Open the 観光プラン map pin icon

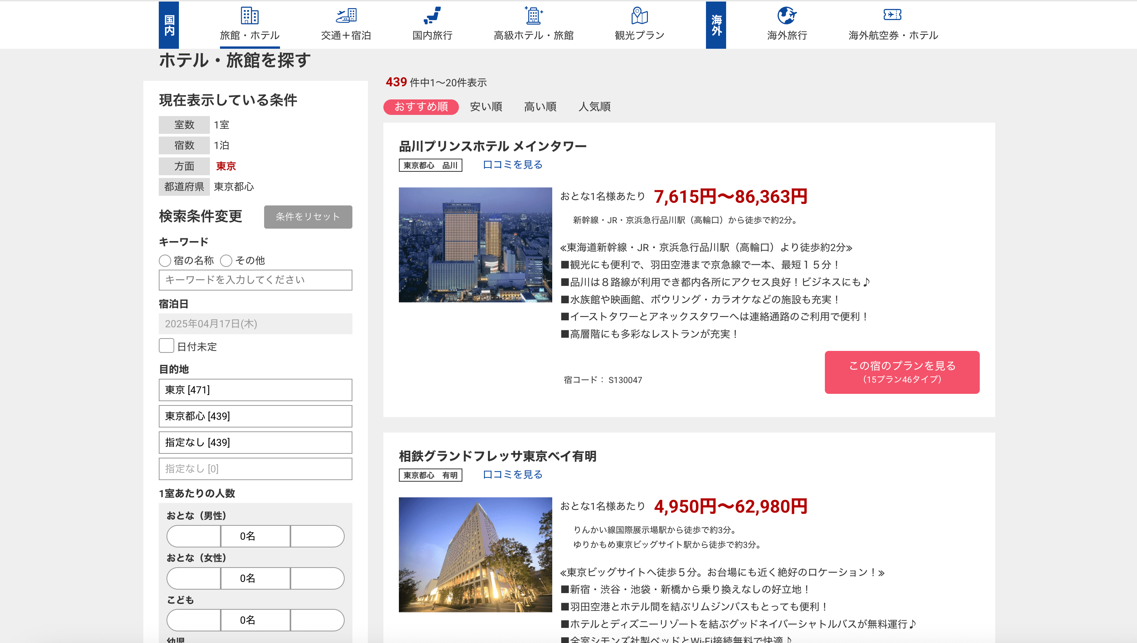pyautogui.click(x=639, y=15)
